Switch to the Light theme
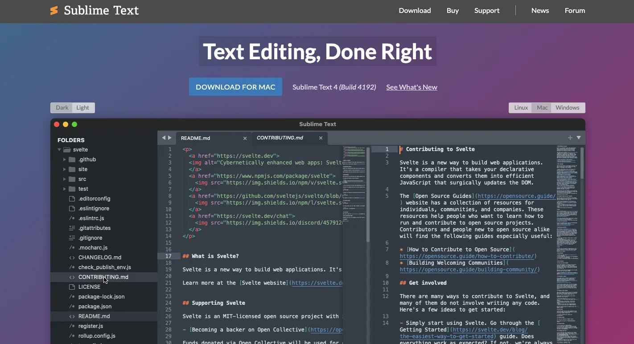This screenshot has width=634, height=344. (x=83, y=107)
